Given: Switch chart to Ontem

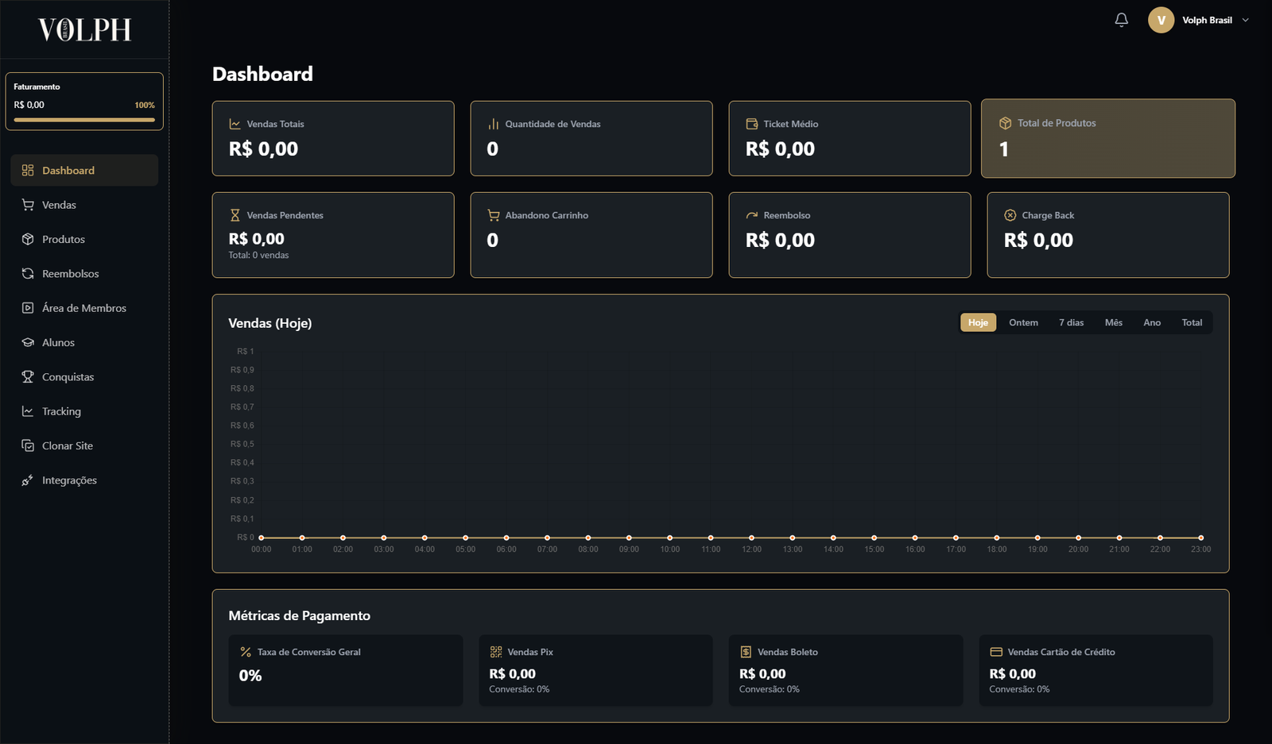Looking at the screenshot, I should click(1023, 322).
